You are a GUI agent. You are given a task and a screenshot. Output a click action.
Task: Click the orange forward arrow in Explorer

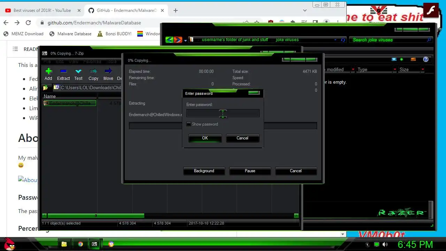178,40
